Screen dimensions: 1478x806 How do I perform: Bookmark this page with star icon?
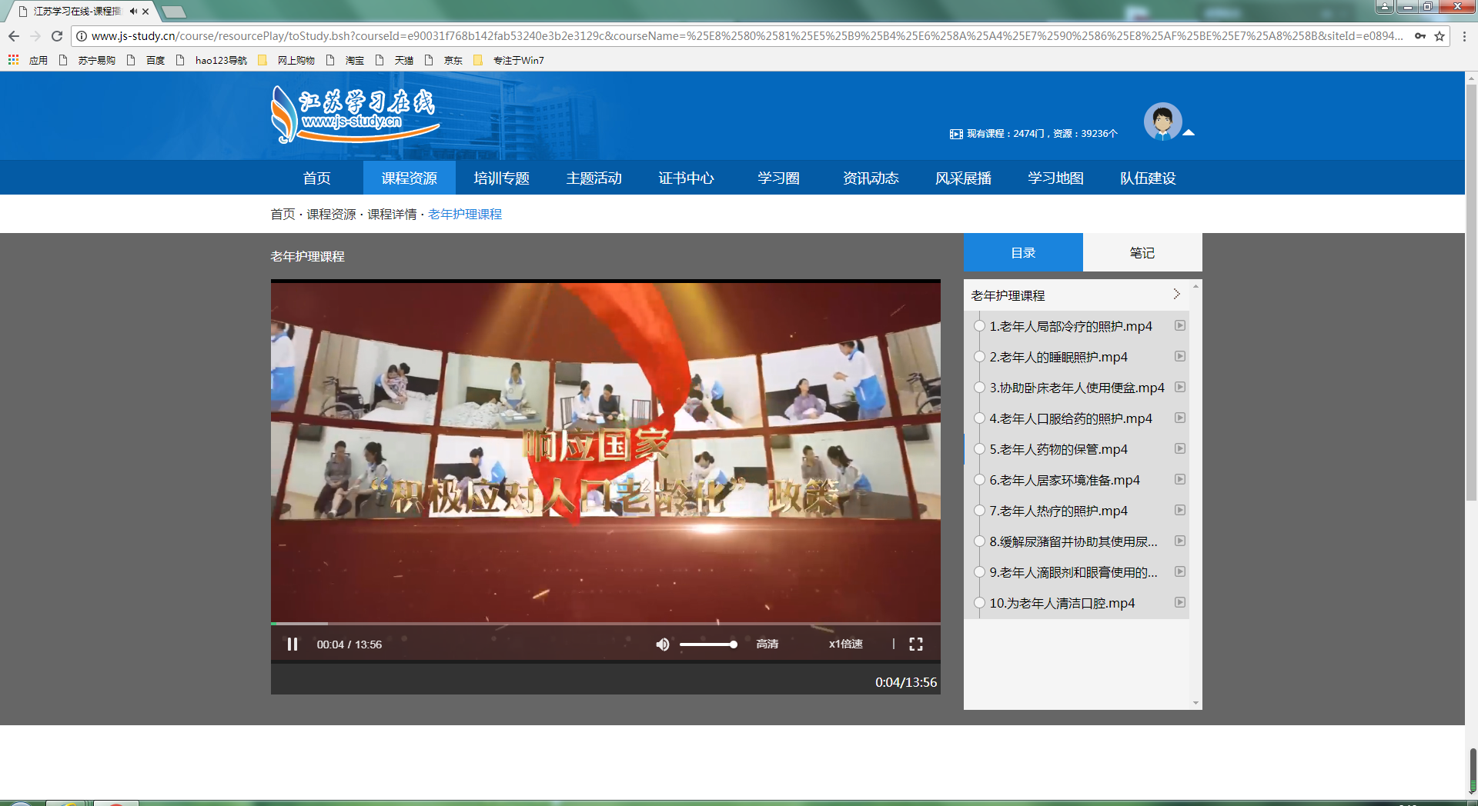[1440, 36]
